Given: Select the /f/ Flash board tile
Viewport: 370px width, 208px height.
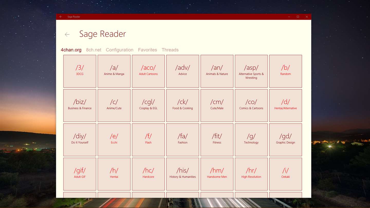Looking at the screenshot, I should tap(148, 140).
